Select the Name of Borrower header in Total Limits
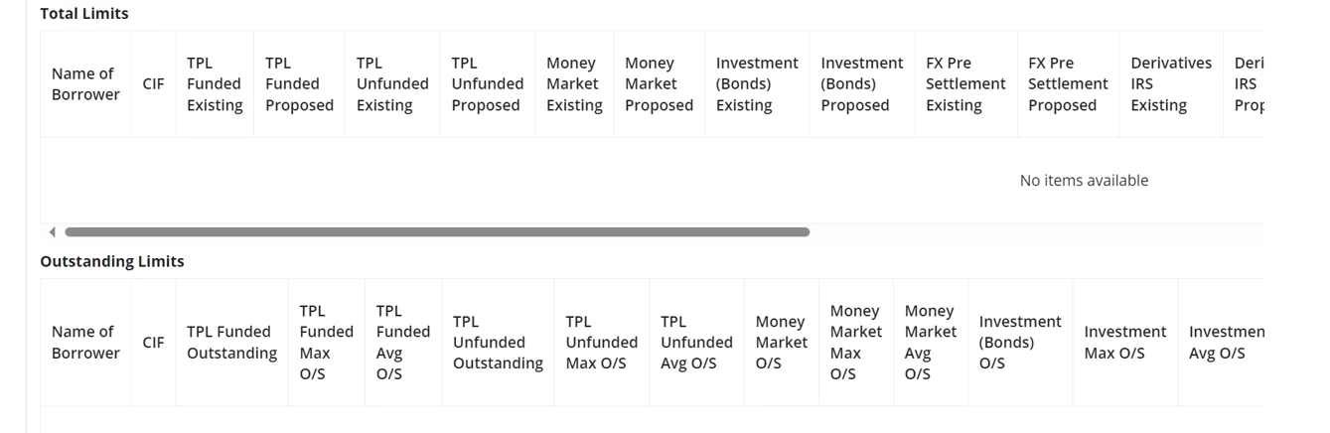The height and width of the screenshot is (433, 1330). 85,84
